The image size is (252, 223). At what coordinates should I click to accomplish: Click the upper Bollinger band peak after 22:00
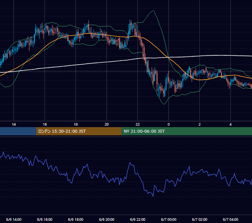(153, 11)
